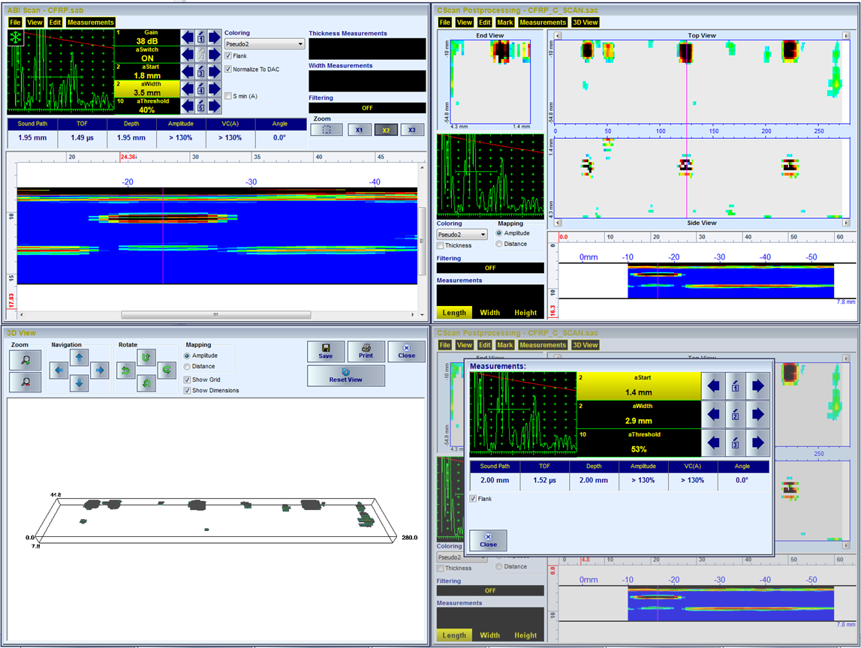Click Close button in 3D View
This screenshot has height=648, width=861.
(x=406, y=351)
